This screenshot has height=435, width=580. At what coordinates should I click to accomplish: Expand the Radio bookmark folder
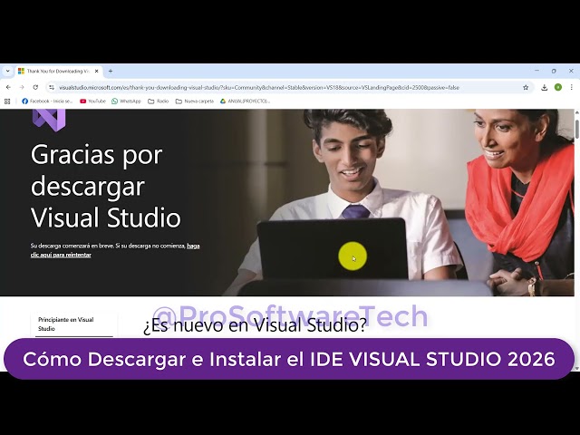pos(158,101)
